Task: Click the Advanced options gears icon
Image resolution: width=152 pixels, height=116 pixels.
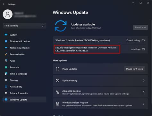Action: click(x=57, y=92)
